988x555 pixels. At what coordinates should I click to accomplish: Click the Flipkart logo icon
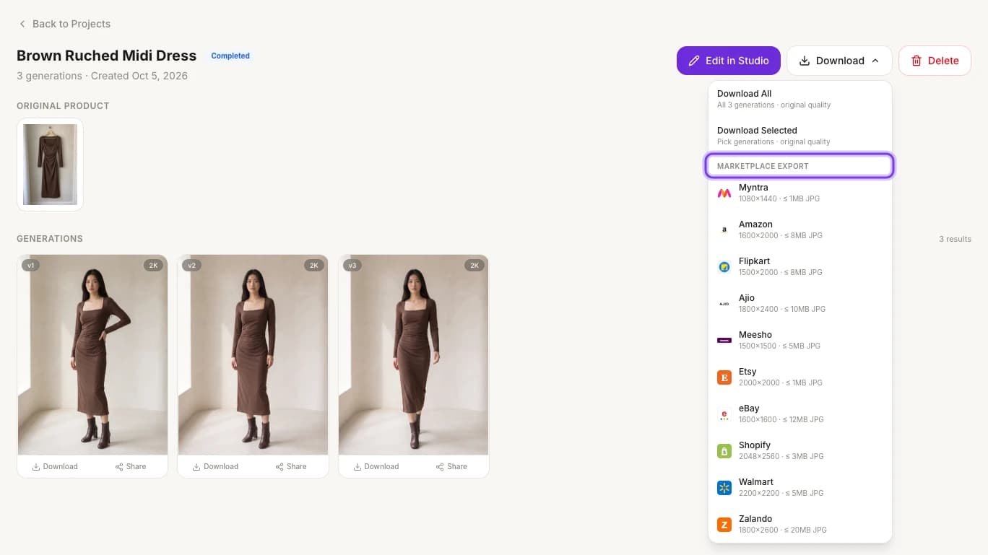pyautogui.click(x=724, y=267)
